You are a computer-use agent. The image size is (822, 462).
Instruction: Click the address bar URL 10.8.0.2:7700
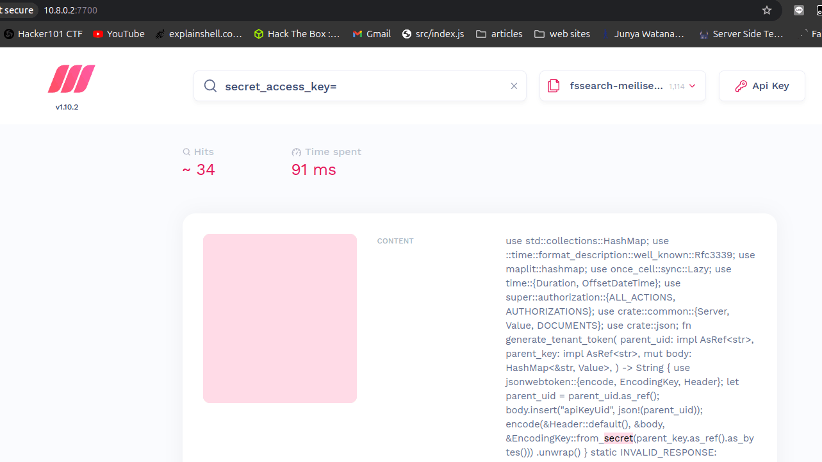[70, 10]
